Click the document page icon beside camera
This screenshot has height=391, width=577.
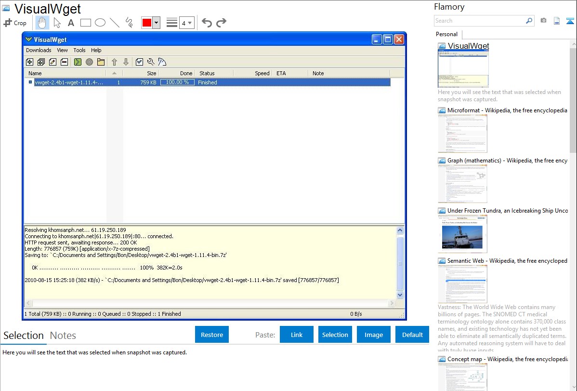point(557,21)
